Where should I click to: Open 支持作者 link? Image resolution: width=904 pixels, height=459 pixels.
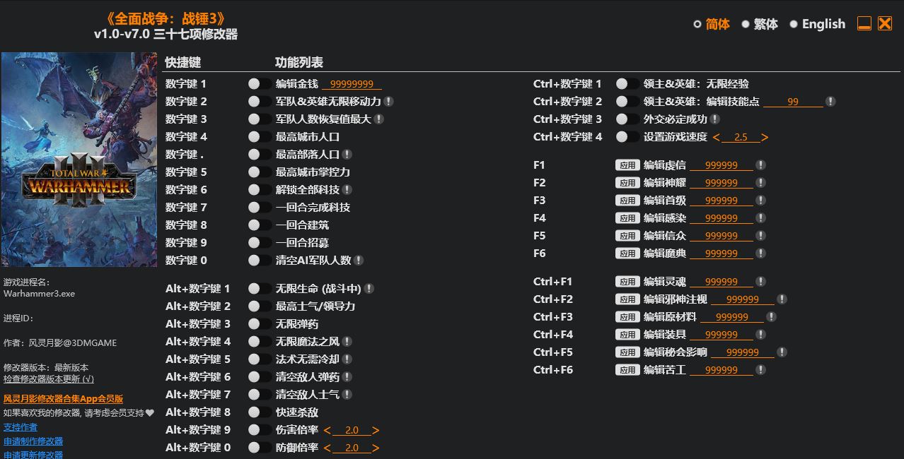[x=21, y=427]
